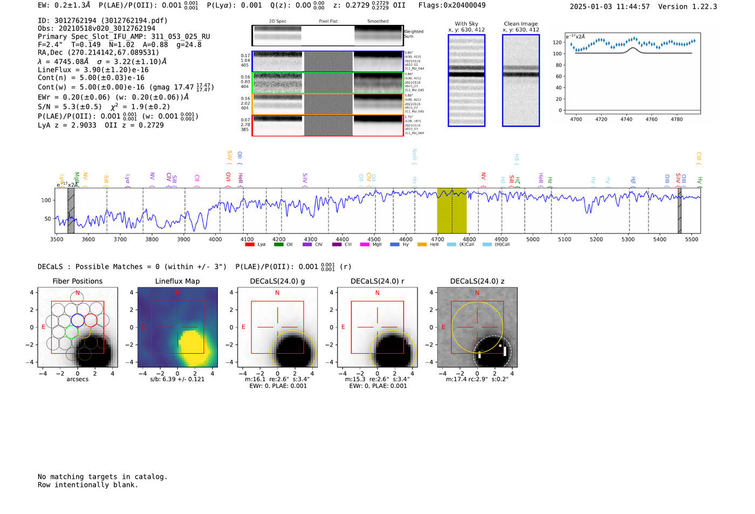This screenshot has width=755, height=514.
Task: Click the 'Clean Image' cutout
Action: (521, 80)
